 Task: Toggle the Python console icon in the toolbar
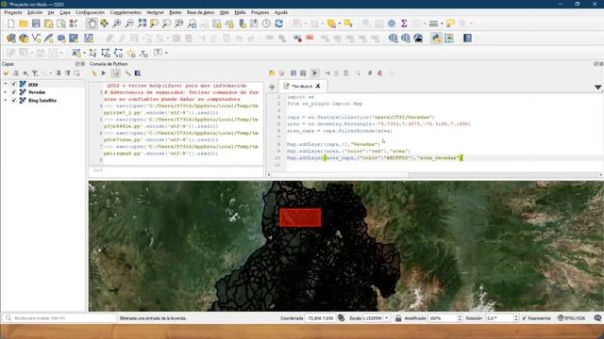[436, 38]
